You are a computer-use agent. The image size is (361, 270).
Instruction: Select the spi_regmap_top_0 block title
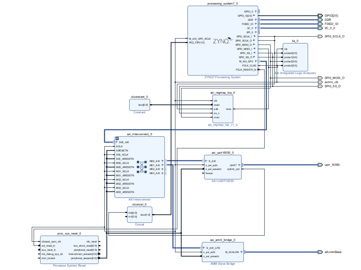(x=223, y=93)
